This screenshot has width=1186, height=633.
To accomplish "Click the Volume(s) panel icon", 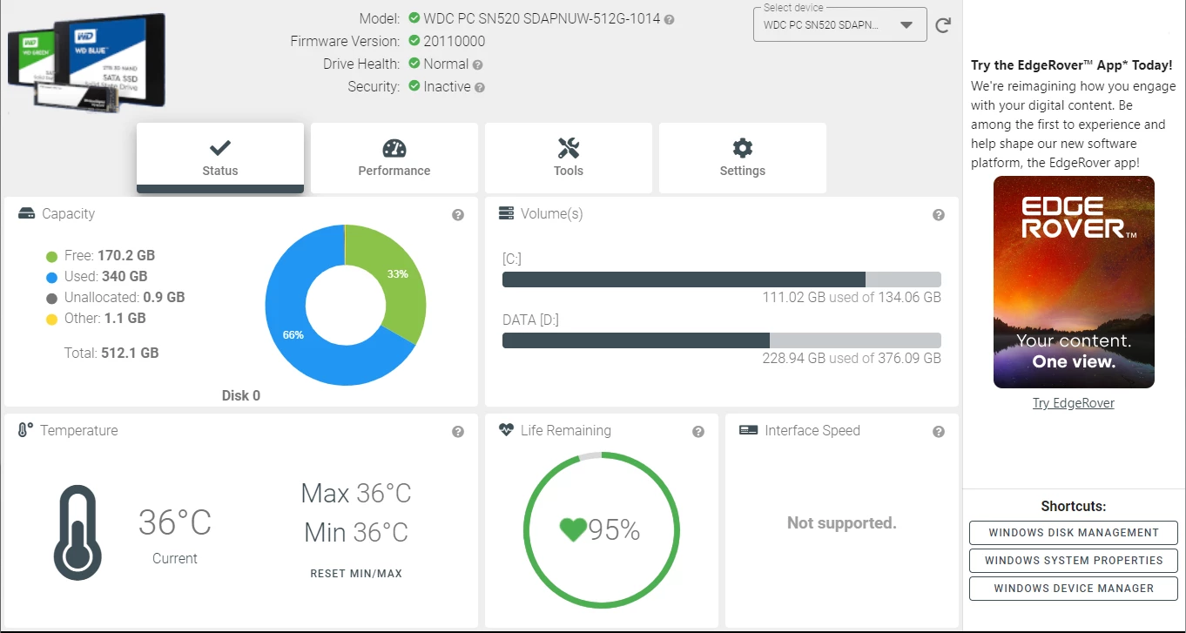I will (x=505, y=212).
